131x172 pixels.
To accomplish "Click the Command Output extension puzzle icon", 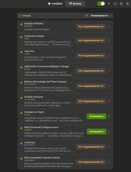I will 21,37.
